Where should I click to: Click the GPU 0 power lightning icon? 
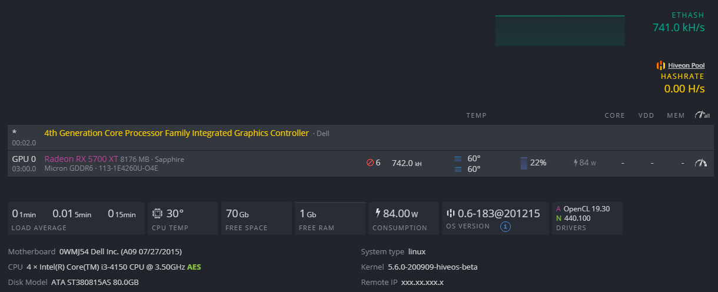576,163
